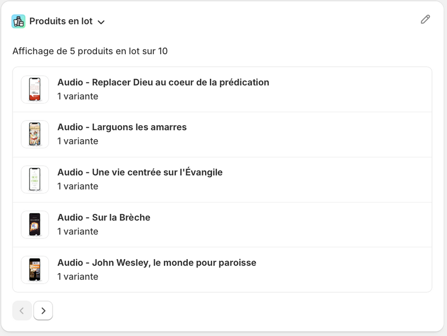Click the Replacer Dieu phone thumbnail

tap(35, 89)
